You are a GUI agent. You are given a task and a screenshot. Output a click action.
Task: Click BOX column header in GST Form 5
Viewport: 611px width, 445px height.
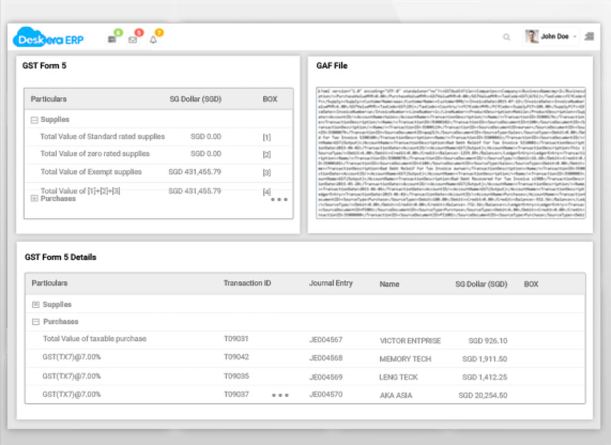tap(270, 99)
